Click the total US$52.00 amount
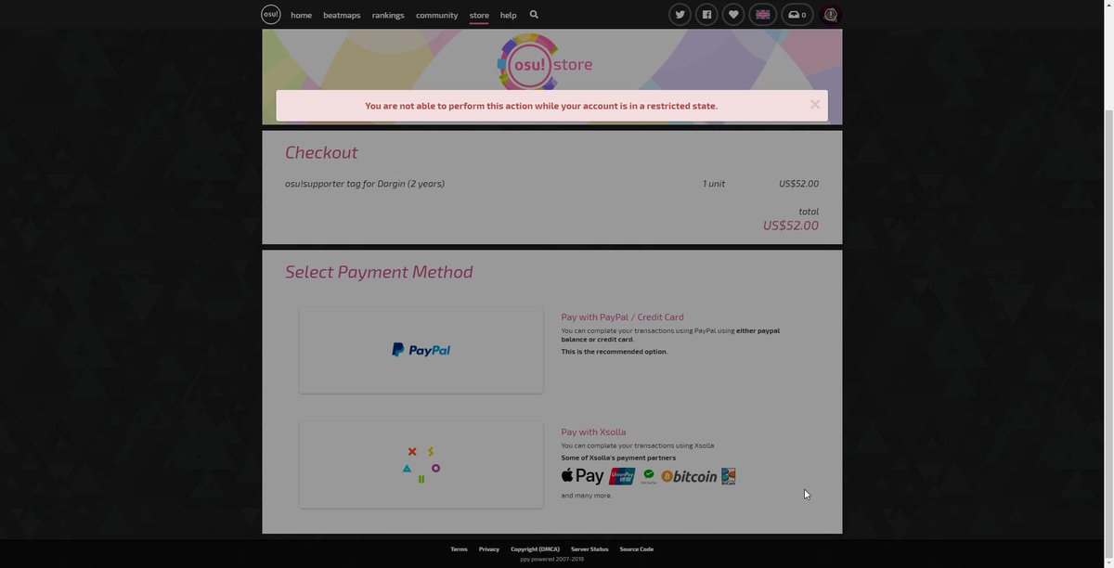Viewport: 1114px width, 568px height. (791, 226)
